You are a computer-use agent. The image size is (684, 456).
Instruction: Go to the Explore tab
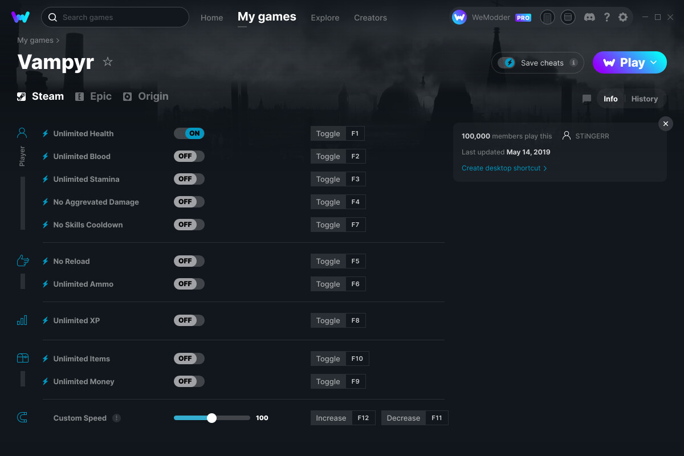coord(325,18)
